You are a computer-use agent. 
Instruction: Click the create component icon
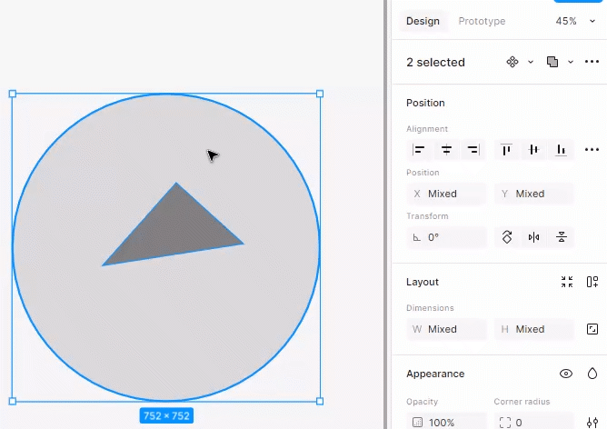(512, 62)
